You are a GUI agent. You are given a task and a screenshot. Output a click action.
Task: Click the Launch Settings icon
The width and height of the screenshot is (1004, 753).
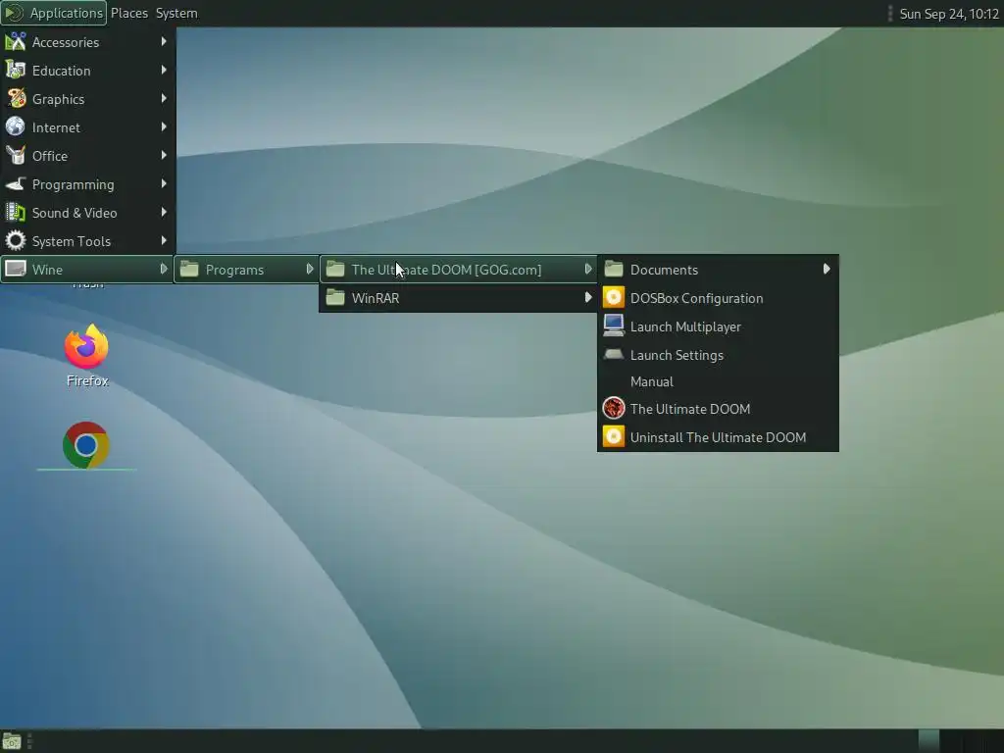(614, 354)
